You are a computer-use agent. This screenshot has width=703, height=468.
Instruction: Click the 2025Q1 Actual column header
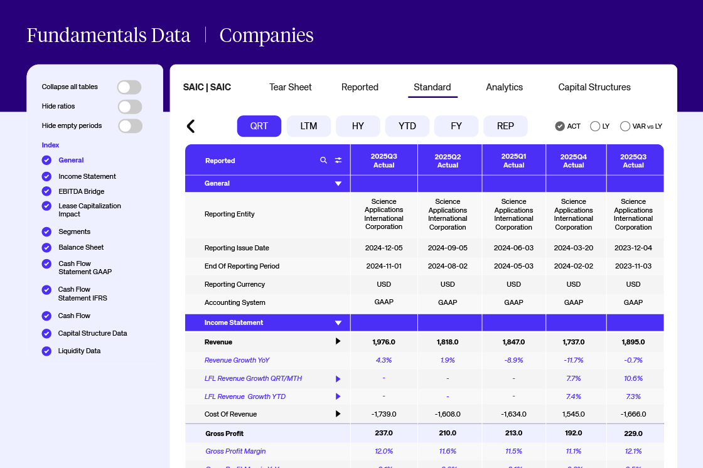point(514,161)
